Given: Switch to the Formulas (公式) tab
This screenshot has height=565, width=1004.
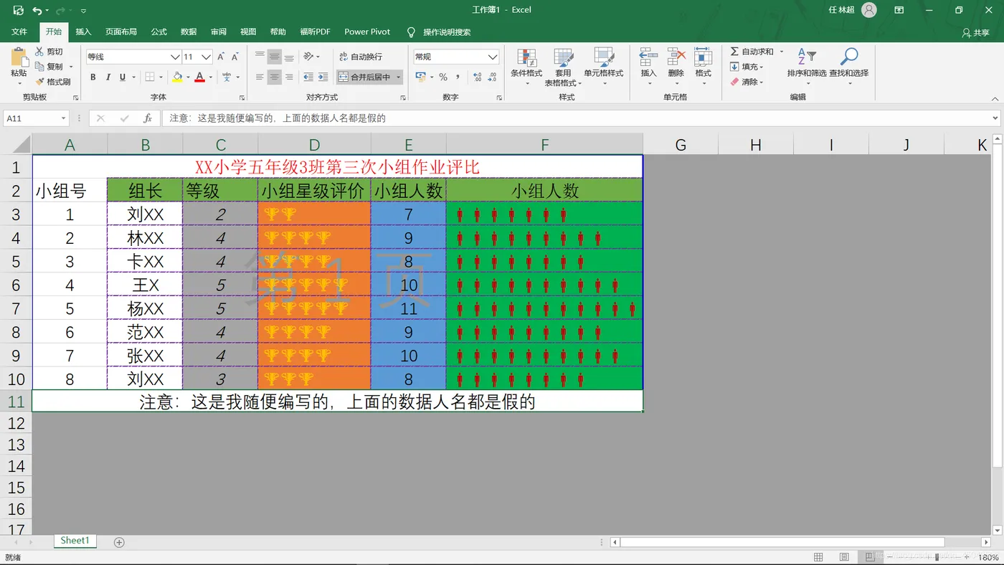Looking at the screenshot, I should 159,32.
